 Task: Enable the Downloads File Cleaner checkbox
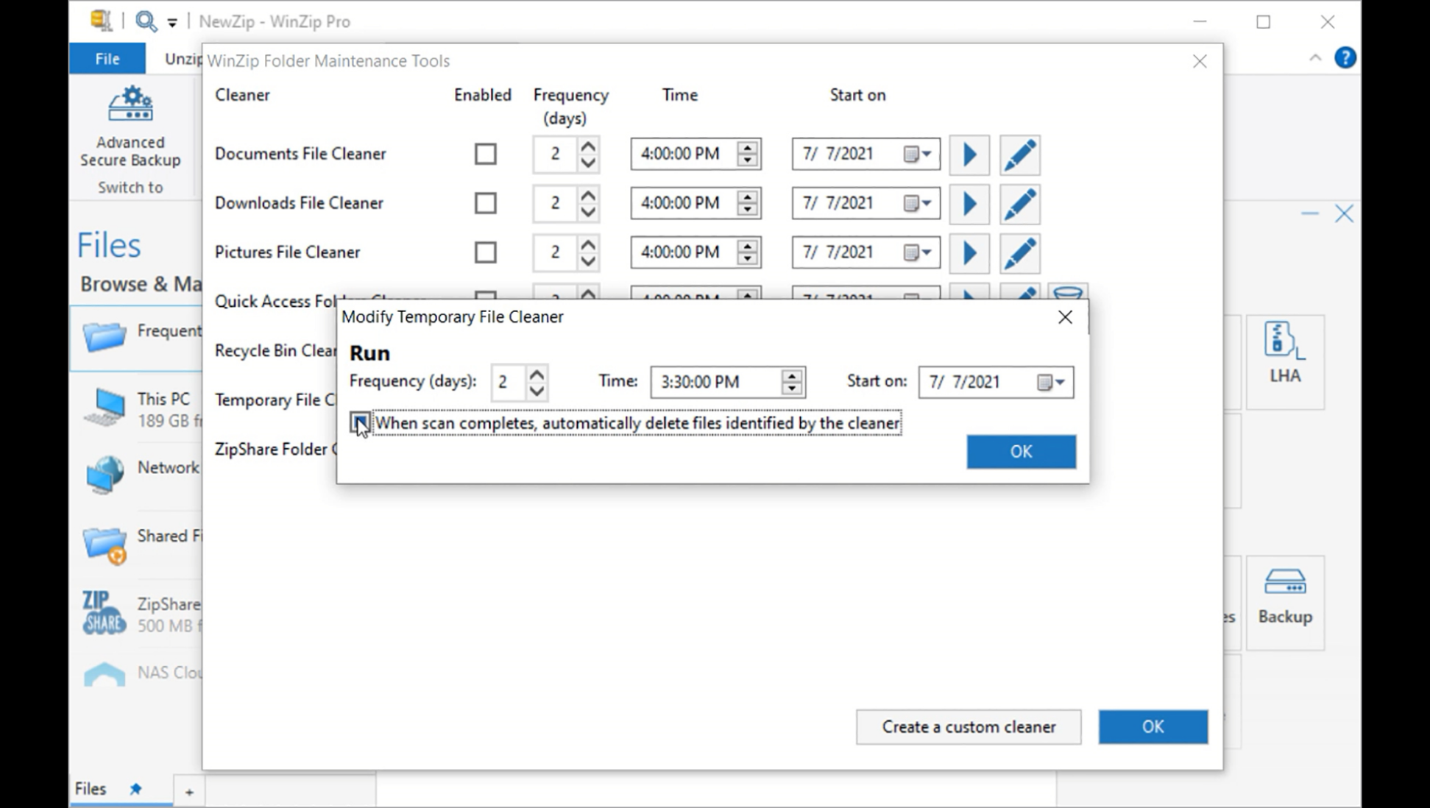485,204
